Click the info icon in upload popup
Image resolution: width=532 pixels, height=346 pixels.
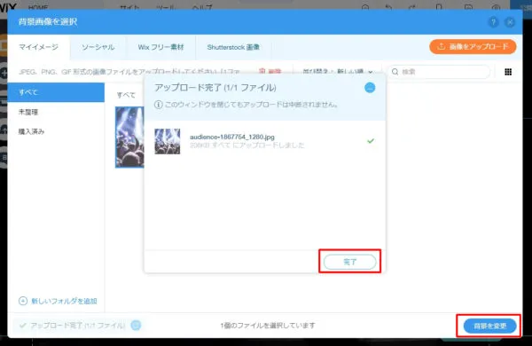158,105
